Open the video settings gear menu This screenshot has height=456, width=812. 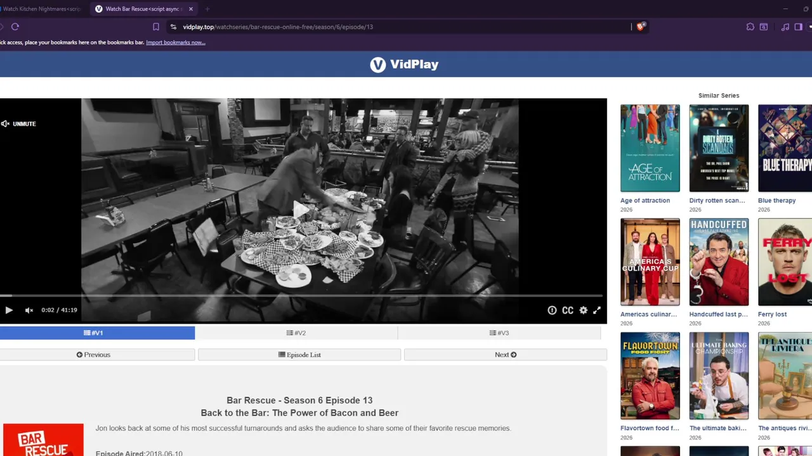point(583,310)
